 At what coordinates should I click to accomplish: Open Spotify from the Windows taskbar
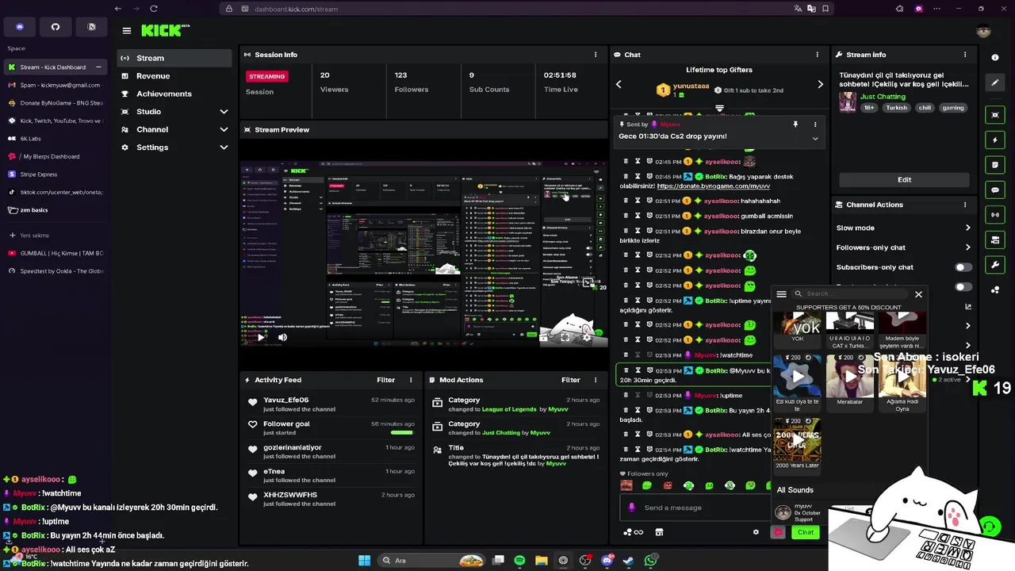click(x=519, y=561)
